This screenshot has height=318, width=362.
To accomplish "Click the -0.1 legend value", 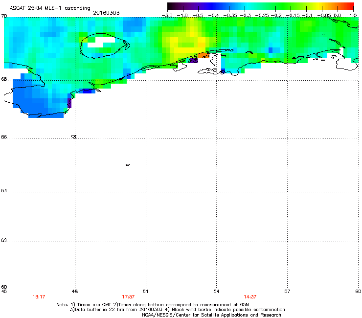I will (x=307, y=16).
